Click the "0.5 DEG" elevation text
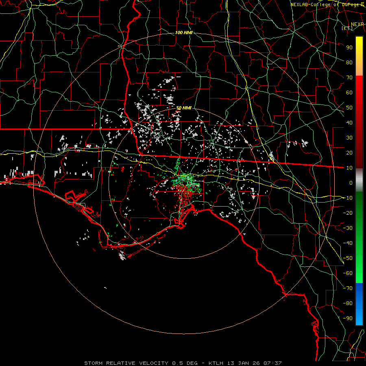Screen dimensions: 366x366 point(185,363)
